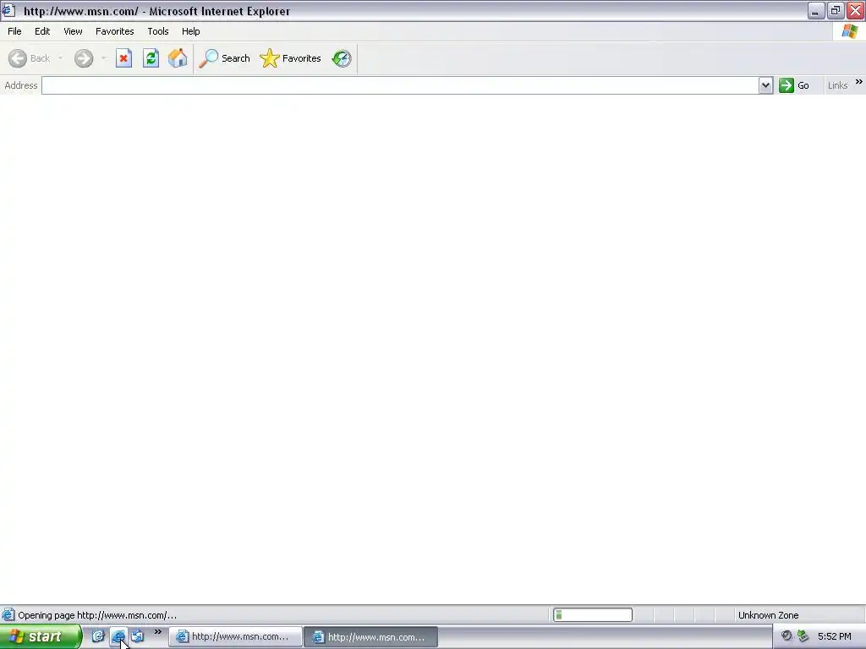Refresh the page with green arrows icon
866x649 pixels.
click(x=151, y=58)
